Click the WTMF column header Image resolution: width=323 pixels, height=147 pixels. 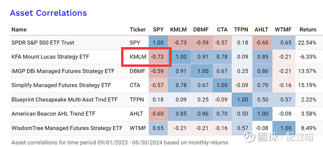coord(283,30)
